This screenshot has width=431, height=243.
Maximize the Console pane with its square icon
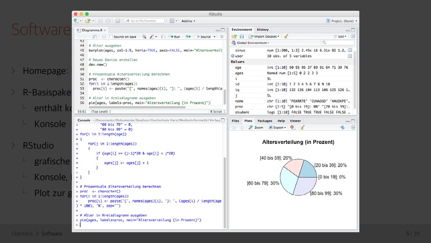(223, 120)
